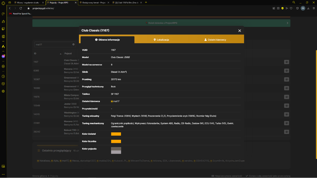Click the page vertical scrollbar
The width and height of the screenshot is (317, 178).
(x=316, y=105)
